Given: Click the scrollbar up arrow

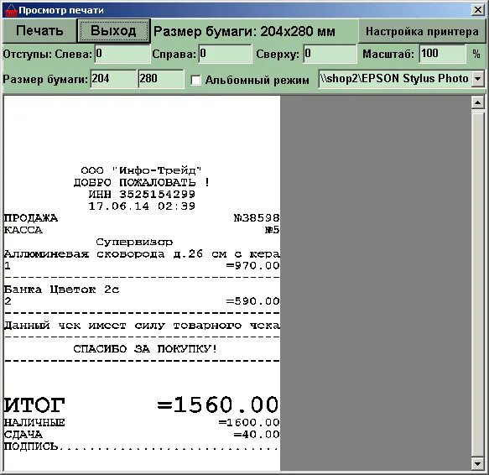Looking at the screenshot, I should [x=478, y=102].
